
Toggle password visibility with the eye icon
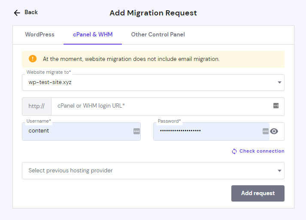pyautogui.click(x=274, y=131)
